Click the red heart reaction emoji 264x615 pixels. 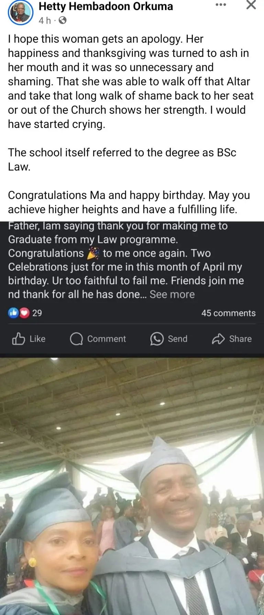coord(24,313)
